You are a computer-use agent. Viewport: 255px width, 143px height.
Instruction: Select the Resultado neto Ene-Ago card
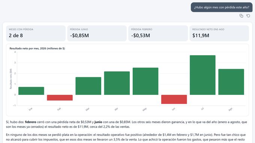(219, 33)
